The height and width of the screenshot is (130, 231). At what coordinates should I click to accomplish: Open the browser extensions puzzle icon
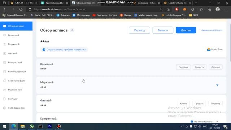193,9
